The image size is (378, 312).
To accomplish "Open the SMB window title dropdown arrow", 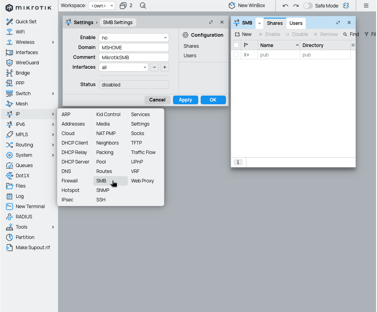I will point(260,23).
